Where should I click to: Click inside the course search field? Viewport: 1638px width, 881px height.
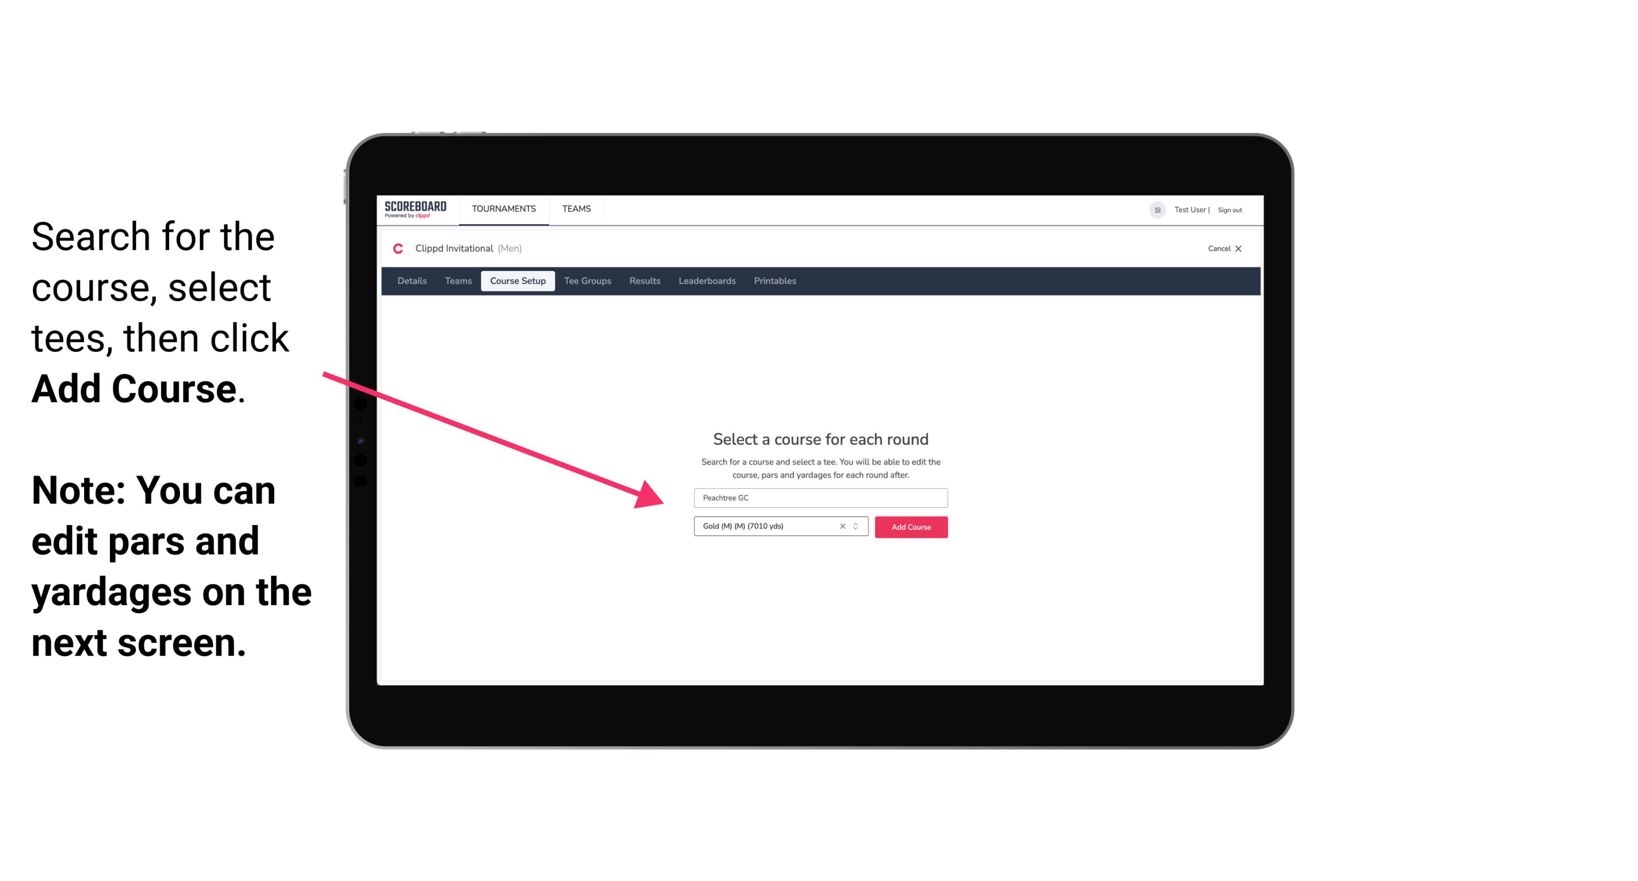[x=819, y=497]
